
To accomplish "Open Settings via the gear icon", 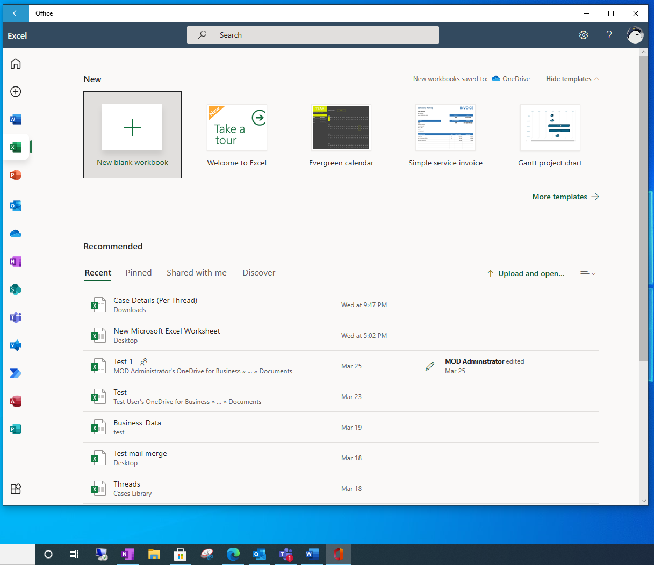I will pos(584,34).
